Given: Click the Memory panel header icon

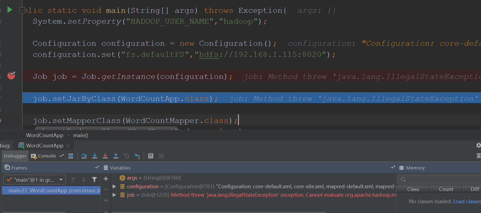Looking at the screenshot, I should pyautogui.click(x=401, y=168).
